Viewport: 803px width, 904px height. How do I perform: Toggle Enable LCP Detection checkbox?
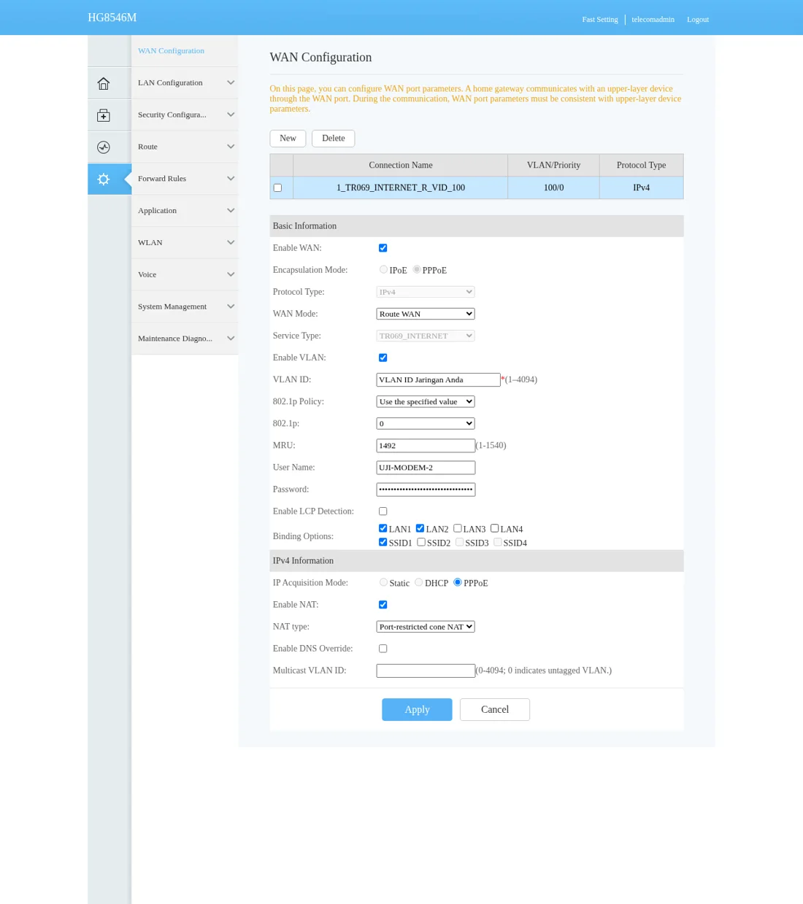(383, 511)
